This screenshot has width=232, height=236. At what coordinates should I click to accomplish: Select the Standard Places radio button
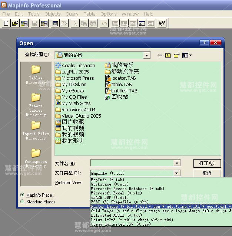[22, 201]
